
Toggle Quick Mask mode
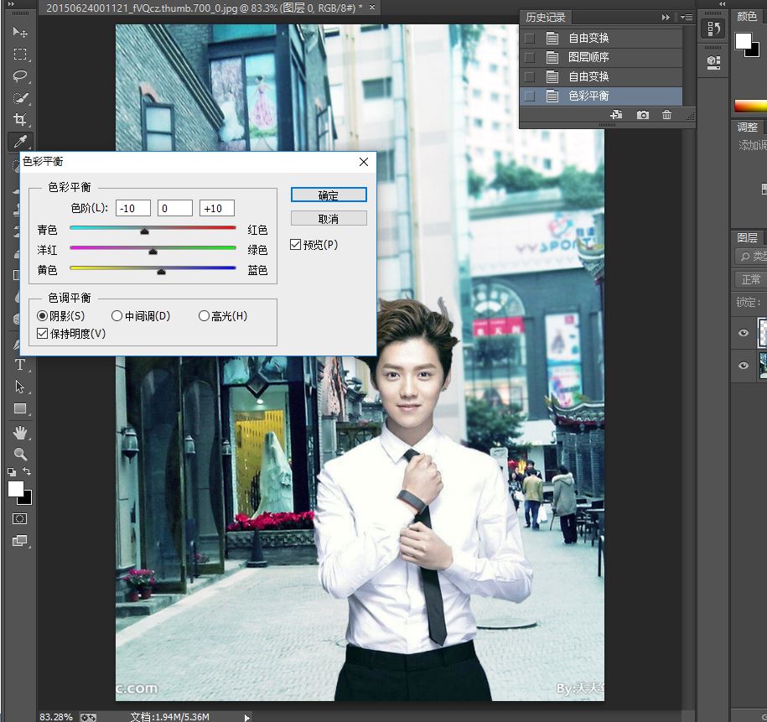pos(19,518)
